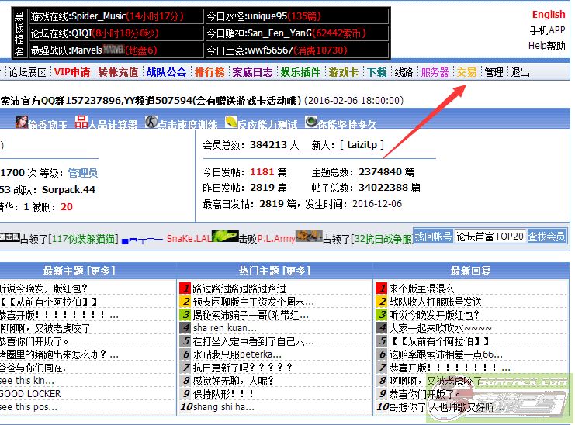Click the blue gun icon before SnaKe.LAL
Image resolution: width=575 pixels, height=425 pixels.
pos(141,238)
